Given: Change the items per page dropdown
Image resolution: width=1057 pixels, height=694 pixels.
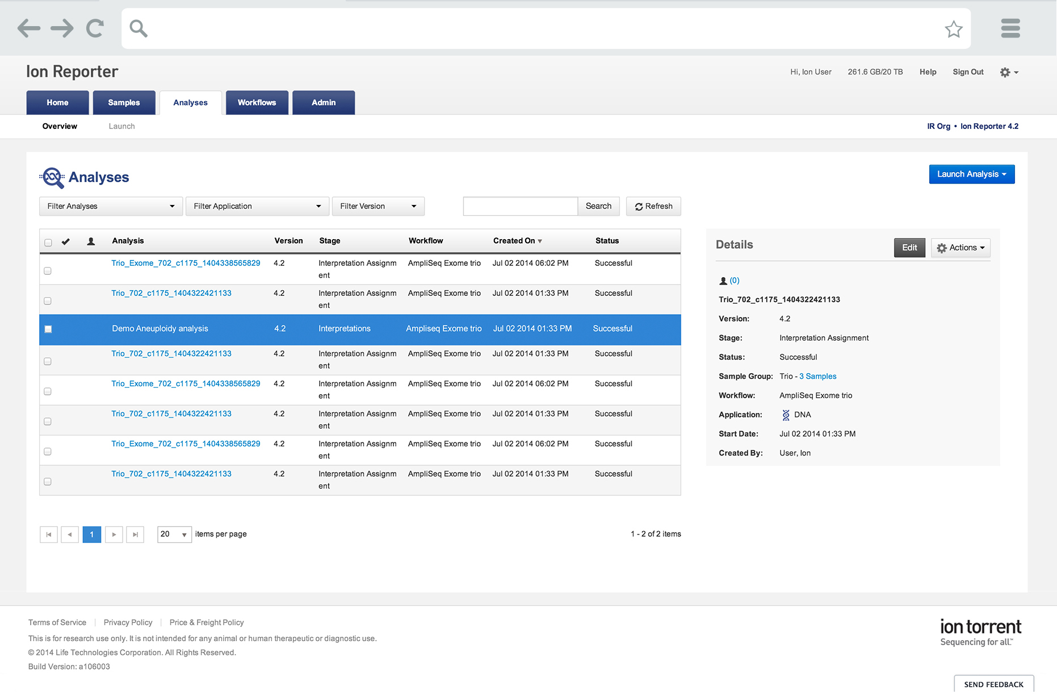Looking at the screenshot, I should click(174, 534).
